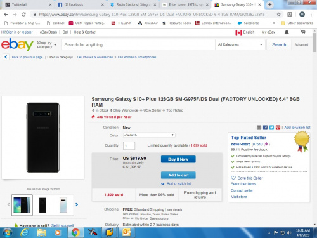Screen dimensions: 317x238
Task: Switch to the Radio Stations tab
Action: [133, 4]
